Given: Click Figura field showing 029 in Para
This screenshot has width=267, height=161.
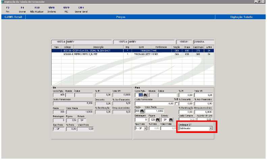Looking at the screenshot, I should (152, 119).
